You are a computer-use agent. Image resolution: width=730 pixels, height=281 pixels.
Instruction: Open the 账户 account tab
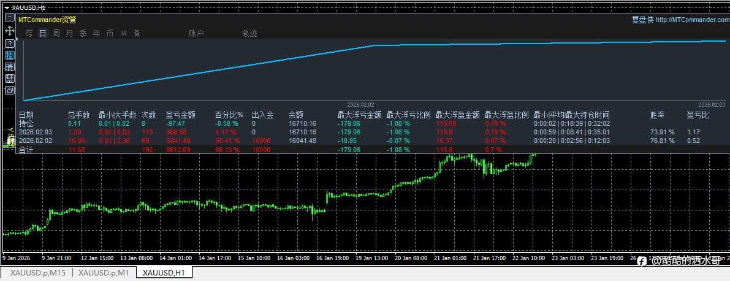click(x=197, y=33)
